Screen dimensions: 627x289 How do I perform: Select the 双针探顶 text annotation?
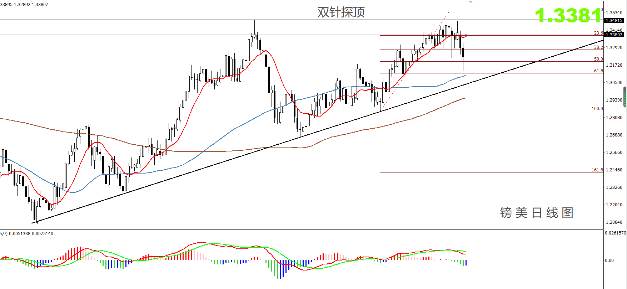click(x=341, y=12)
